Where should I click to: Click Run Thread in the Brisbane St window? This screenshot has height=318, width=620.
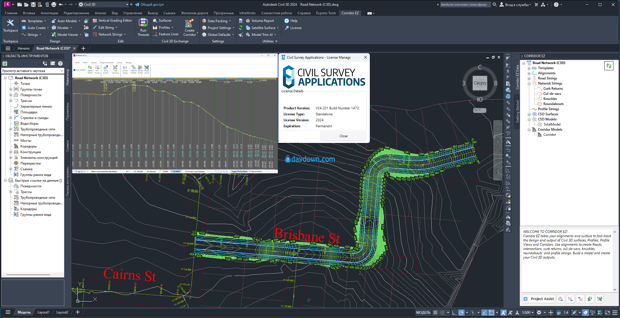coord(97,69)
